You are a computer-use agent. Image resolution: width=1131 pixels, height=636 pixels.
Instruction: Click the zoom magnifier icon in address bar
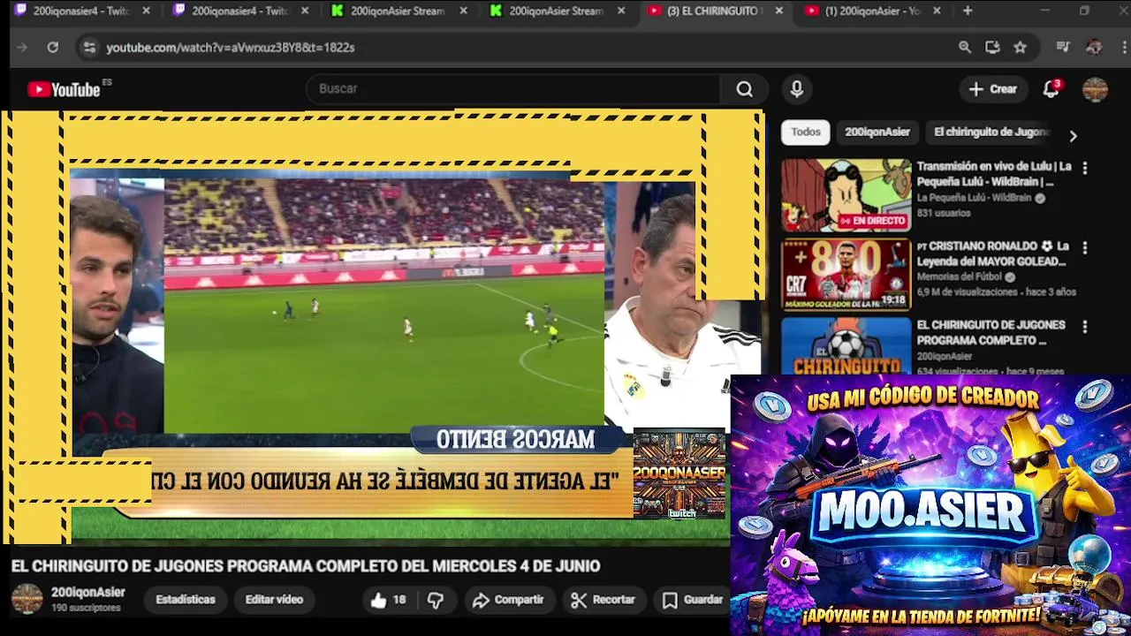tap(965, 48)
